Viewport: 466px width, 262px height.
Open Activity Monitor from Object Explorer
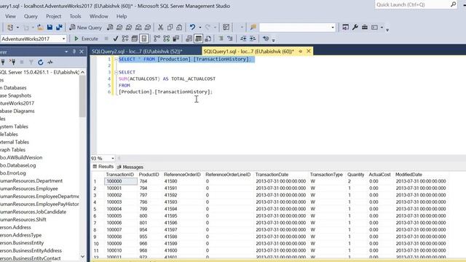click(50, 62)
